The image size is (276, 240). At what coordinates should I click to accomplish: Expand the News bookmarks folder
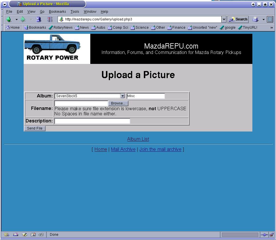tap(82, 28)
